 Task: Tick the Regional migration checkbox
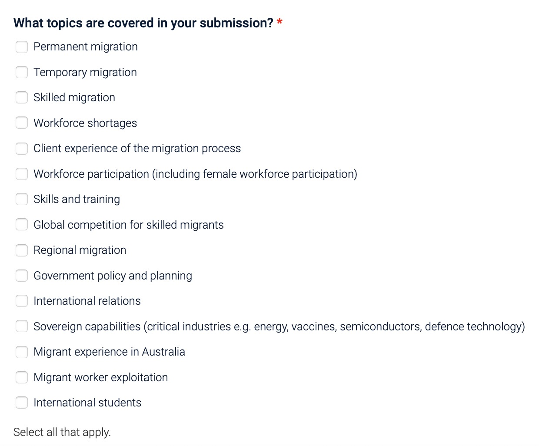pos(22,250)
